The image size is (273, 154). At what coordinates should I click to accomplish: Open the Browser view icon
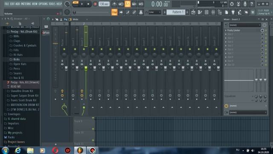point(220,12)
